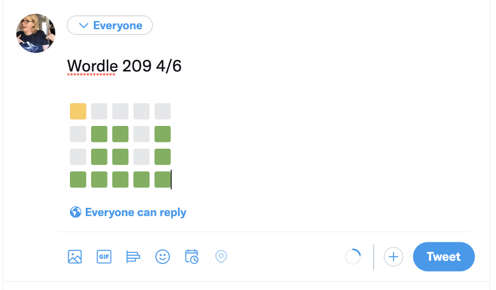This screenshot has width=496, height=290.
Task: Click the character count progress circle
Action: (353, 257)
